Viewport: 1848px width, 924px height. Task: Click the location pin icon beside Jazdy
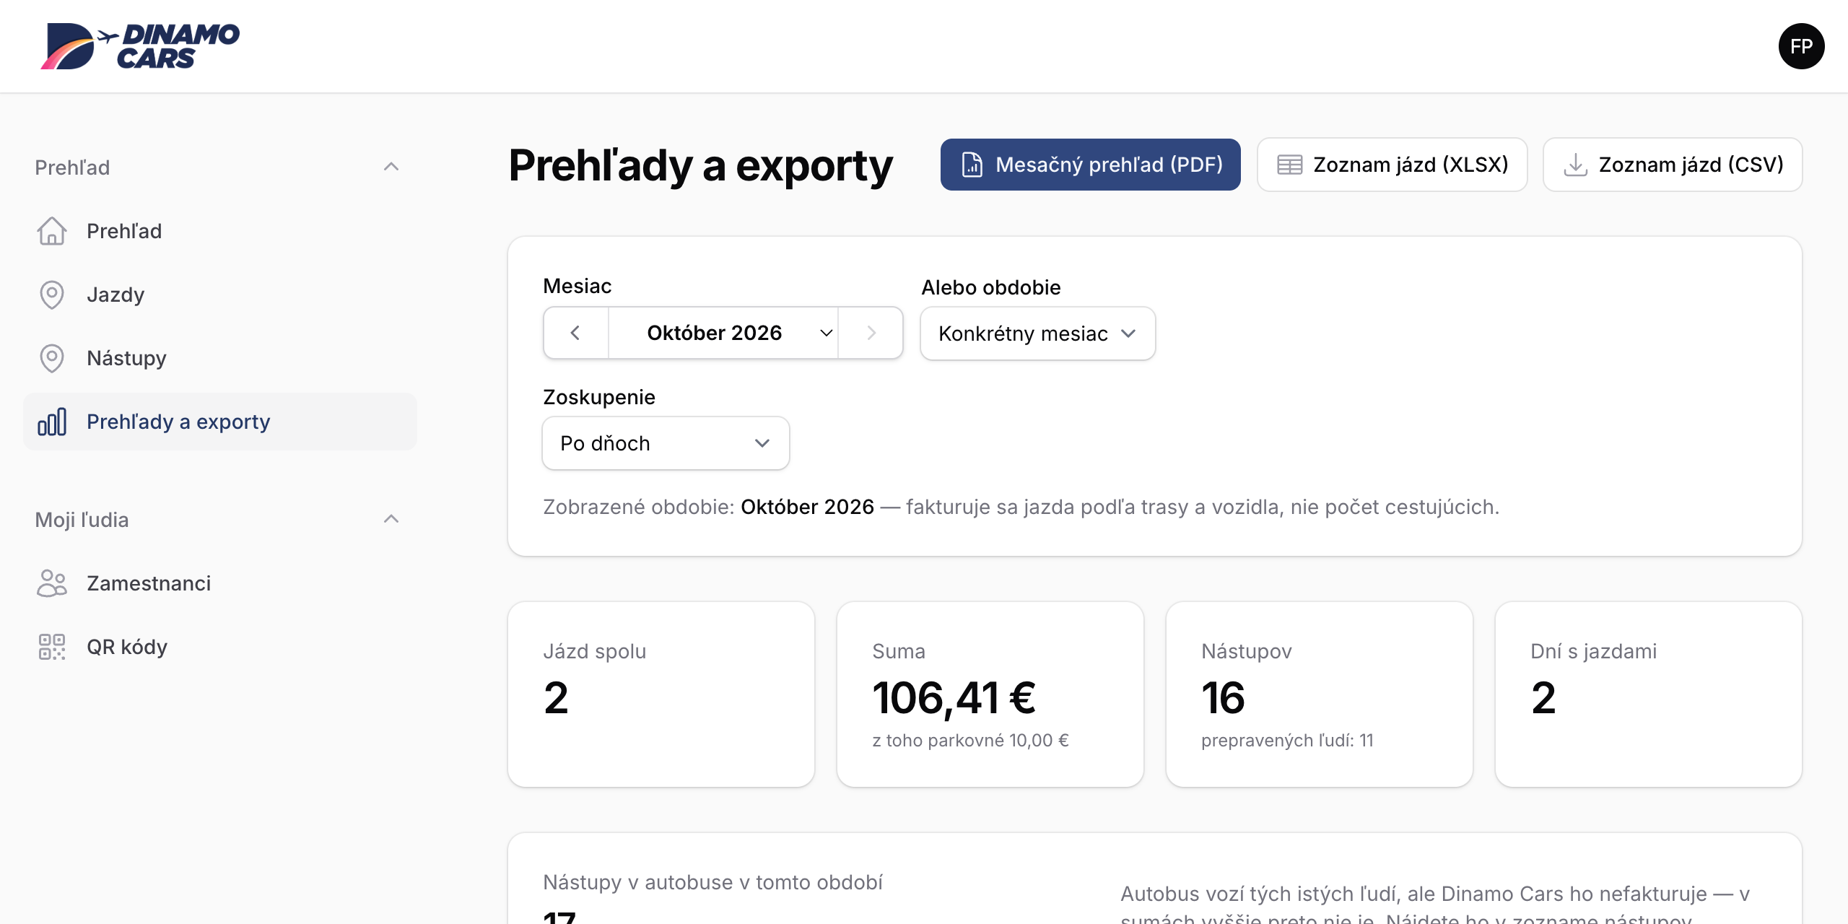click(x=52, y=295)
